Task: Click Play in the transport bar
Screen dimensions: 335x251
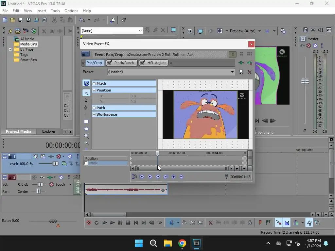Action: (112, 223)
